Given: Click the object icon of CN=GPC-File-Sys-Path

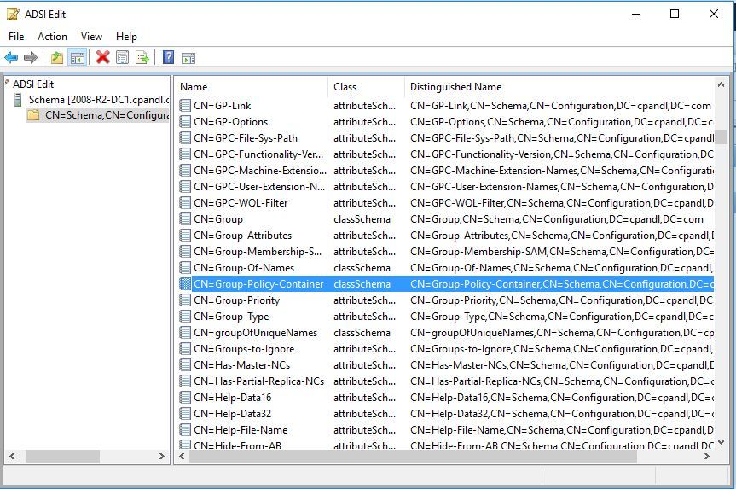Looking at the screenshot, I should pyautogui.click(x=185, y=138).
